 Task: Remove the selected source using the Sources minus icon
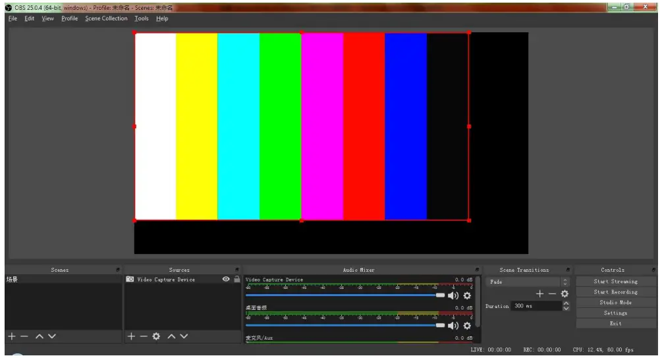pyautogui.click(x=144, y=336)
